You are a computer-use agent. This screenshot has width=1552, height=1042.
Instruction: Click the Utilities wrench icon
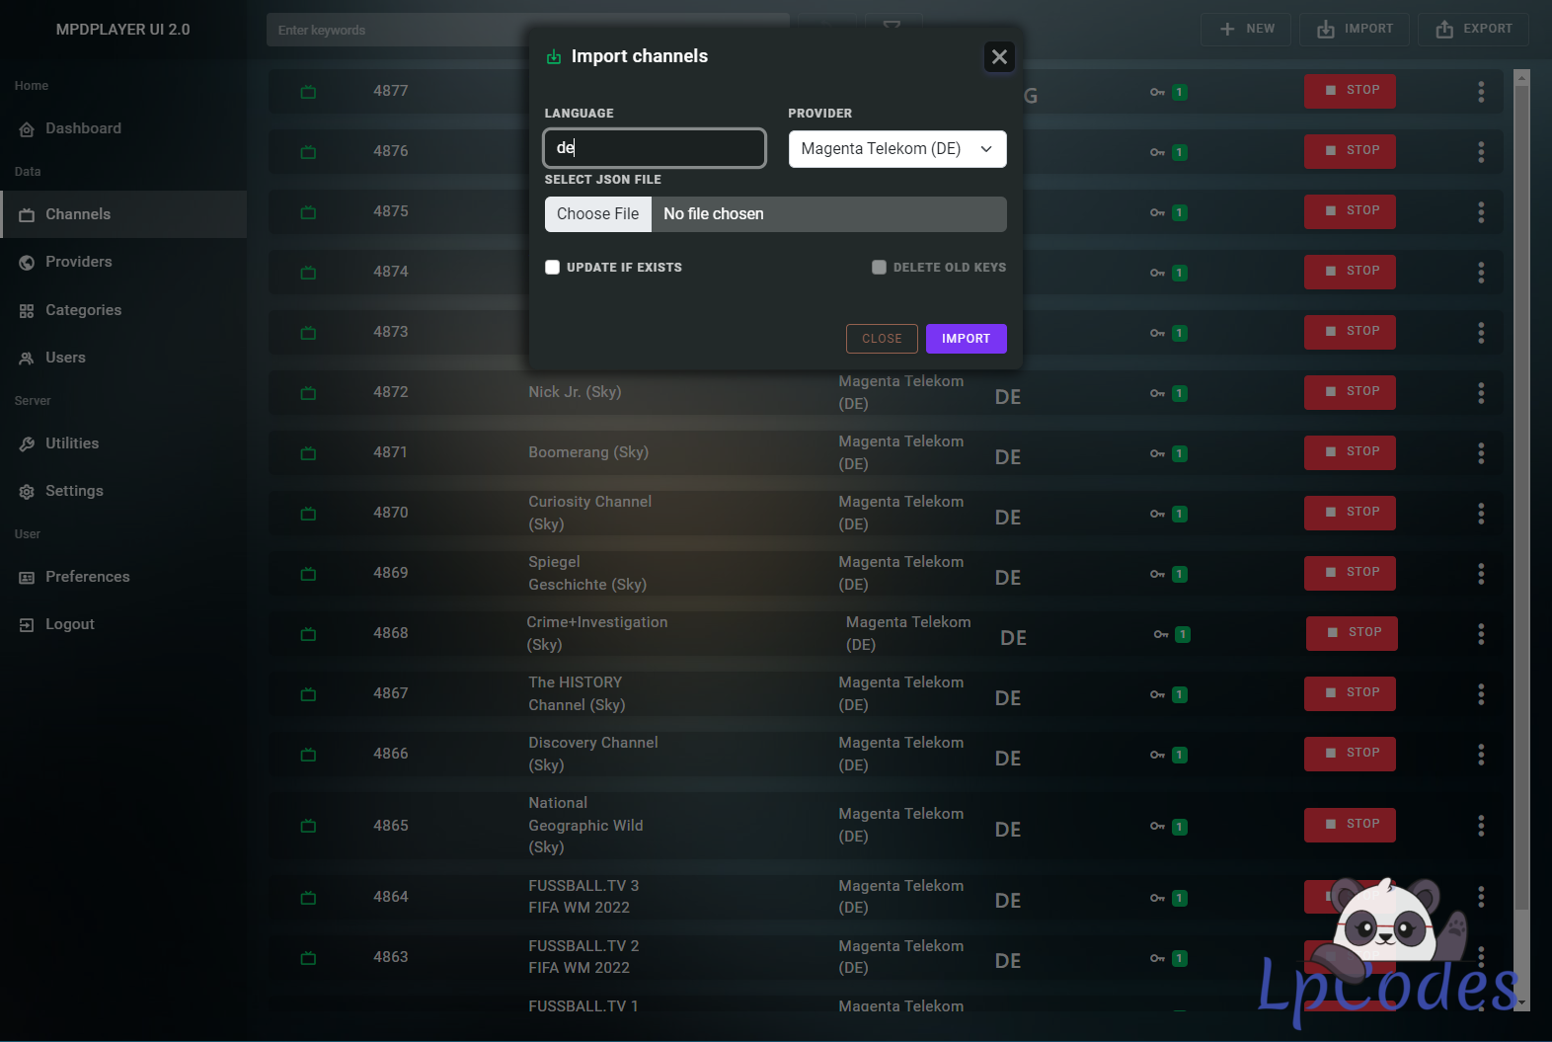tap(27, 444)
